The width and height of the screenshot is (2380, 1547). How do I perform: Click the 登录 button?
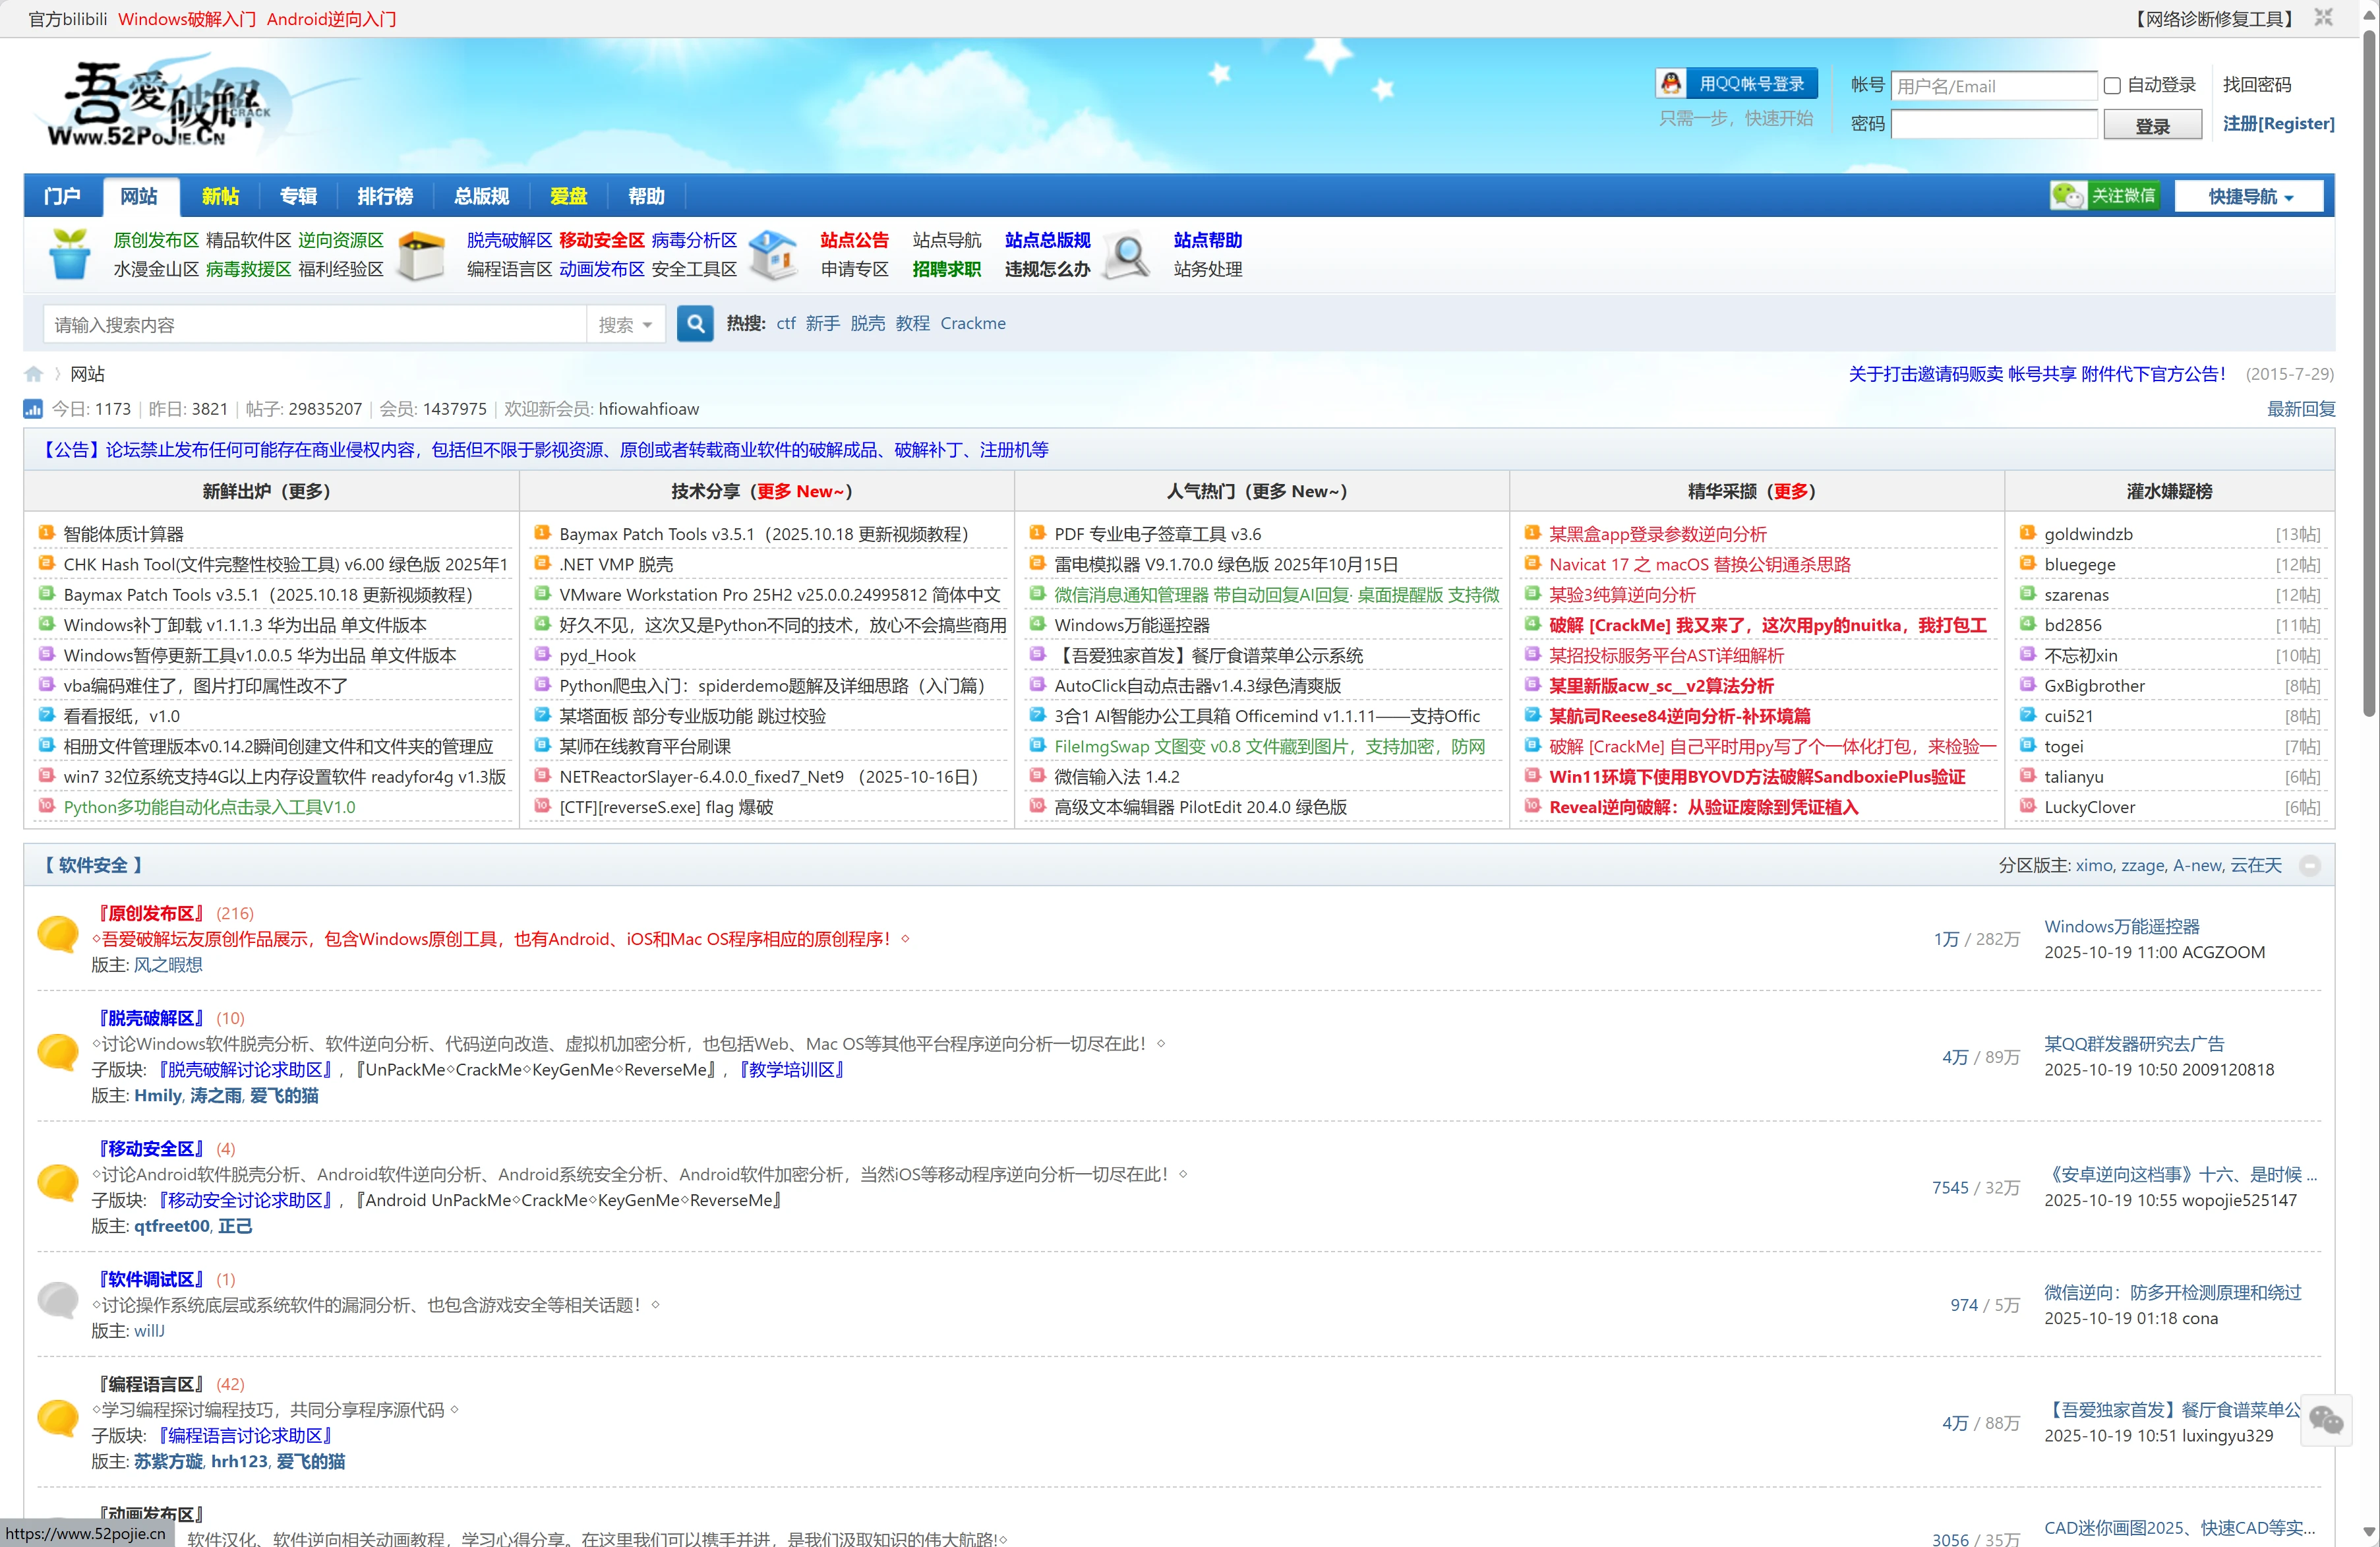(x=2152, y=125)
